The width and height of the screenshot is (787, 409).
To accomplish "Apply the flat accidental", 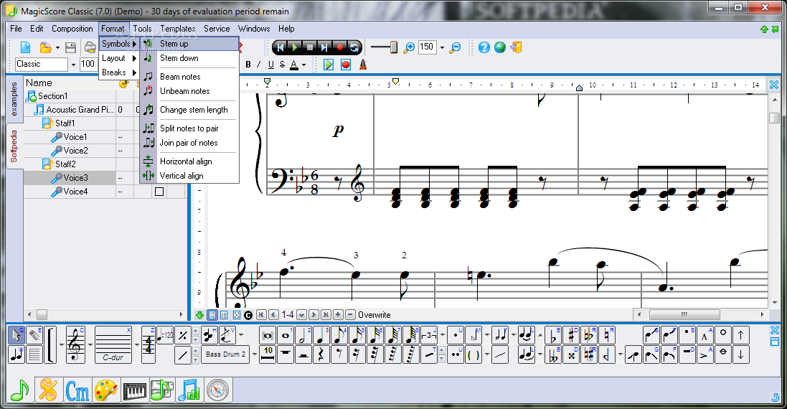I will tap(552, 334).
